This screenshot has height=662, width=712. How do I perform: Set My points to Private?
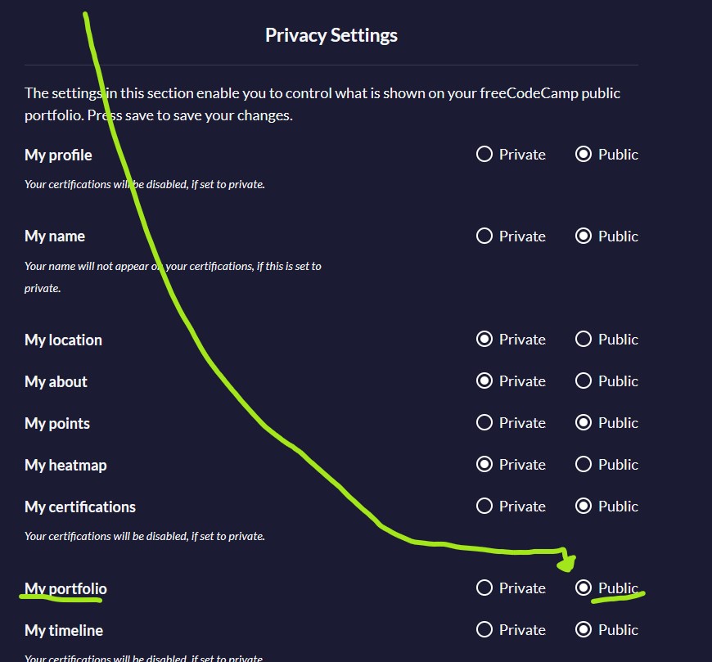[484, 423]
